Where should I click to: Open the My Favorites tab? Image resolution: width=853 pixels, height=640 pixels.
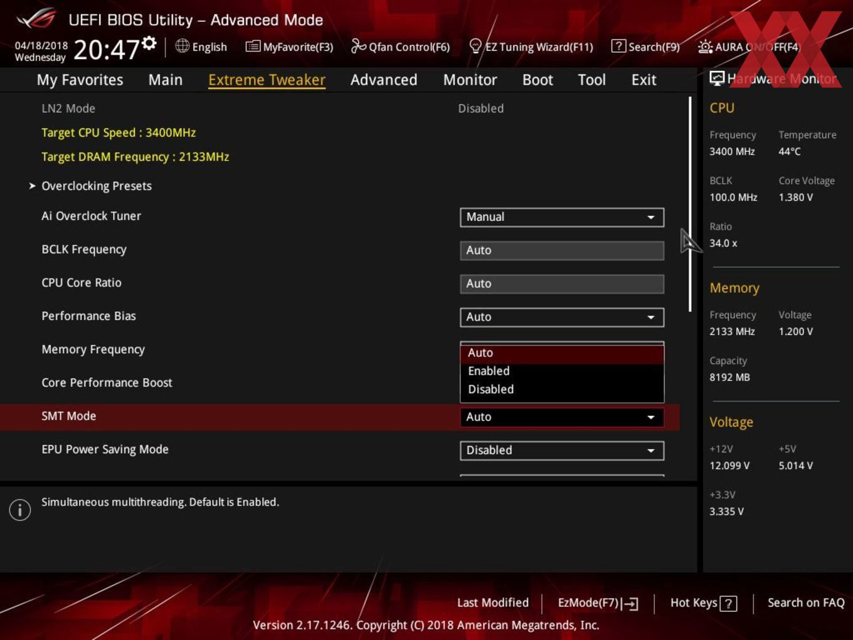80,80
